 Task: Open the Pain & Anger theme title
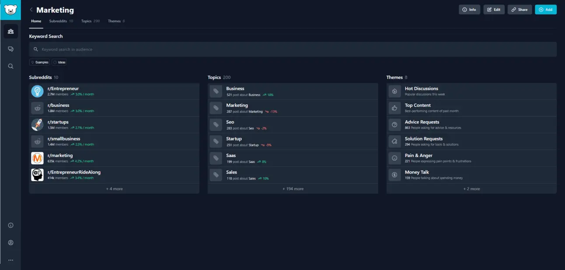click(x=419, y=155)
